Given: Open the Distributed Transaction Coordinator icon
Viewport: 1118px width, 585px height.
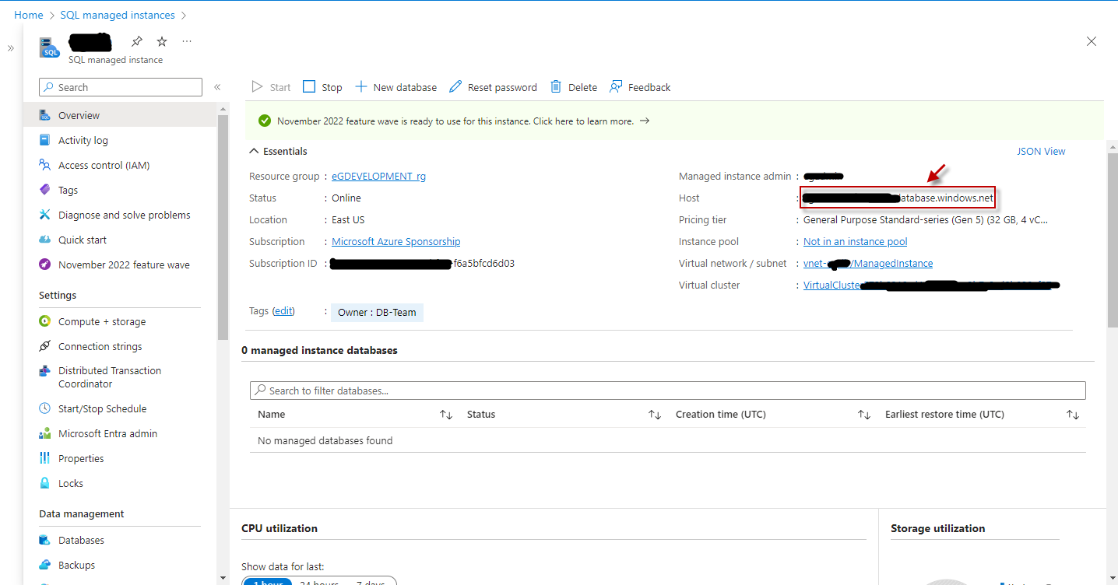Looking at the screenshot, I should [x=44, y=371].
